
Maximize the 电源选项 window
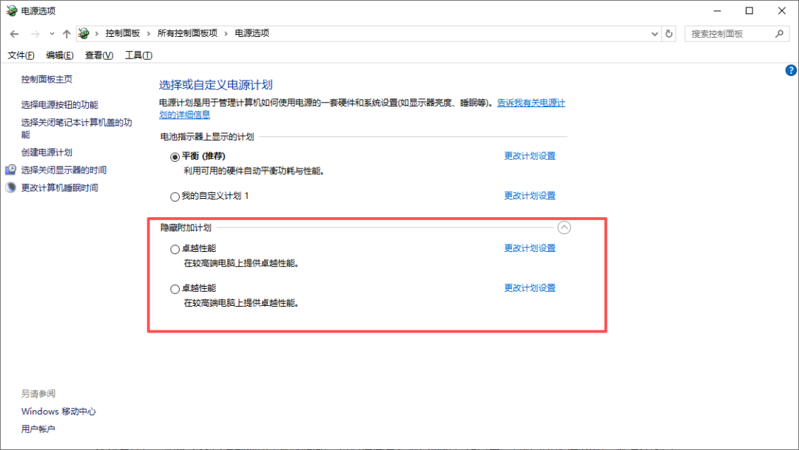(x=749, y=10)
